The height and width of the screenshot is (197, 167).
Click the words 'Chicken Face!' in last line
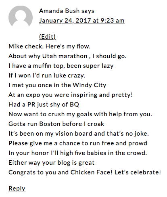coord(92,172)
